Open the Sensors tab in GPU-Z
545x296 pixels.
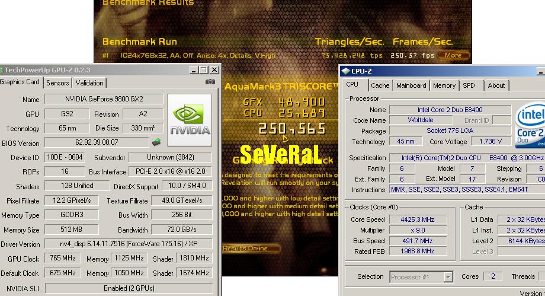pos(57,83)
